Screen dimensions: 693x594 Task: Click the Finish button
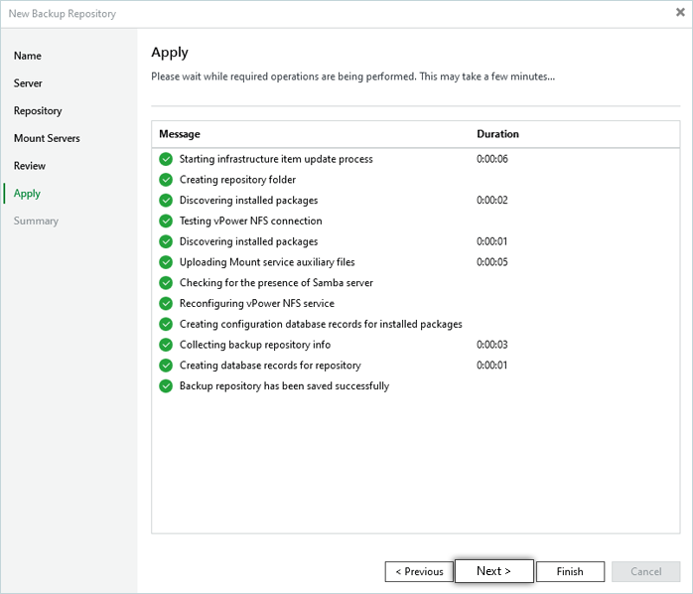pos(570,571)
